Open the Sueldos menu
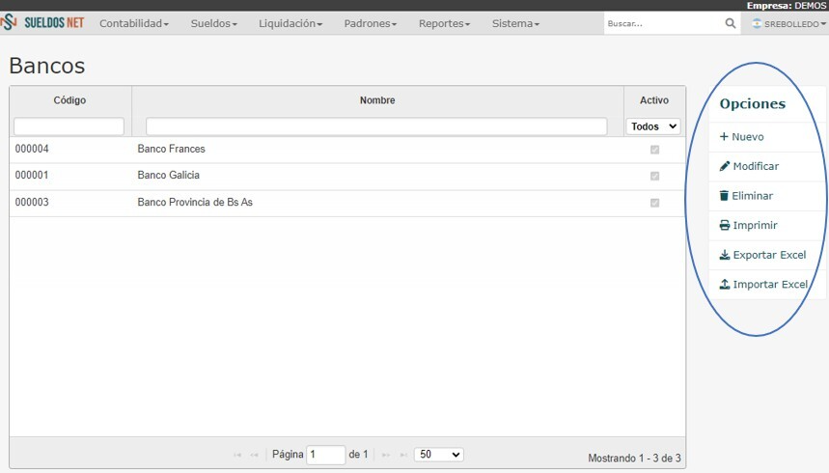The width and height of the screenshot is (829, 473). pyautogui.click(x=213, y=23)
